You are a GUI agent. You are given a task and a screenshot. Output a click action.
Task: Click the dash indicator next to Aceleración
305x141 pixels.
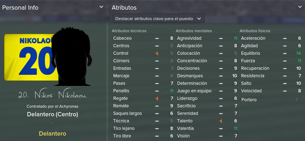point(285,38)
